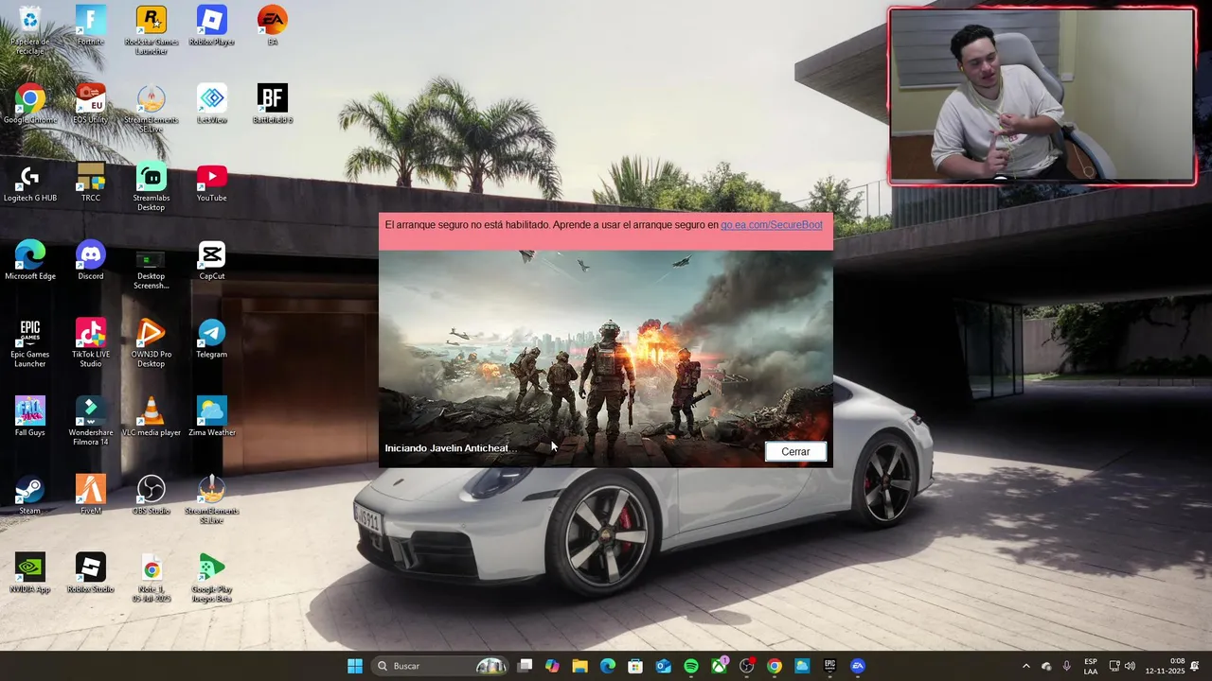The image size is (1212, 681).
Task: Open the notification bell in the taskbar
Action: coord(1195,666)
